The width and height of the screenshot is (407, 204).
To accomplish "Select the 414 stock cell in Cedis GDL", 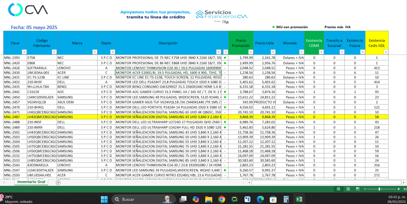I will [377, 82].
